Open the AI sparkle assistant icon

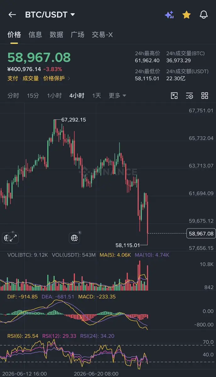click(x=169, y=15)
